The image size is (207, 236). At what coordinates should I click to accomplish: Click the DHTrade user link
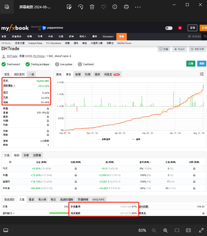pyautogui.click(x=12, y=56)
